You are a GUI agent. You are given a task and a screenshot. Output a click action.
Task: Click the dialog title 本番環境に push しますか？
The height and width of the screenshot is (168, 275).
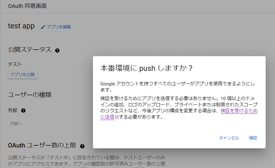[146, 68]
